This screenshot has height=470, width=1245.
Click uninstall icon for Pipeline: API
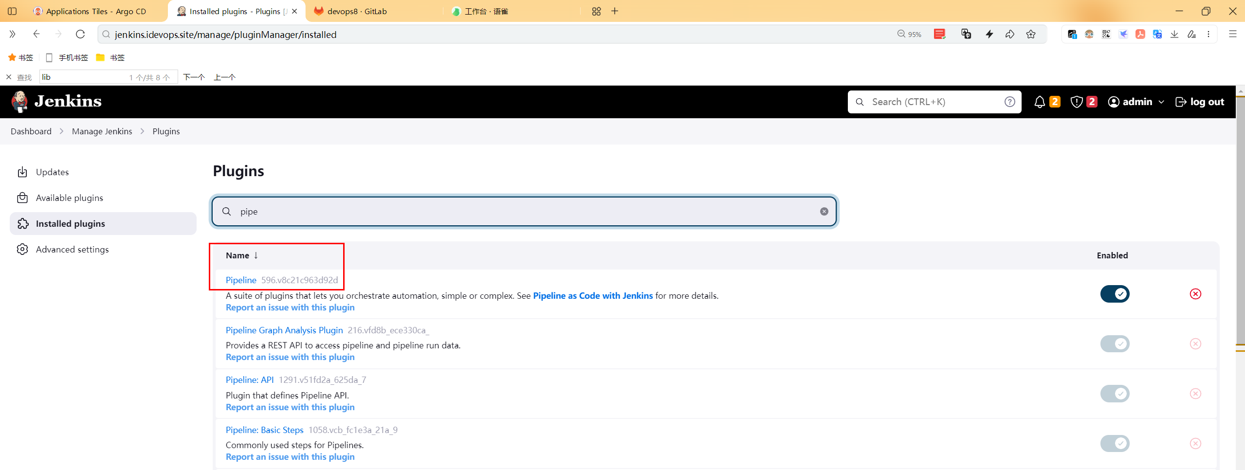coord(1195,394)
